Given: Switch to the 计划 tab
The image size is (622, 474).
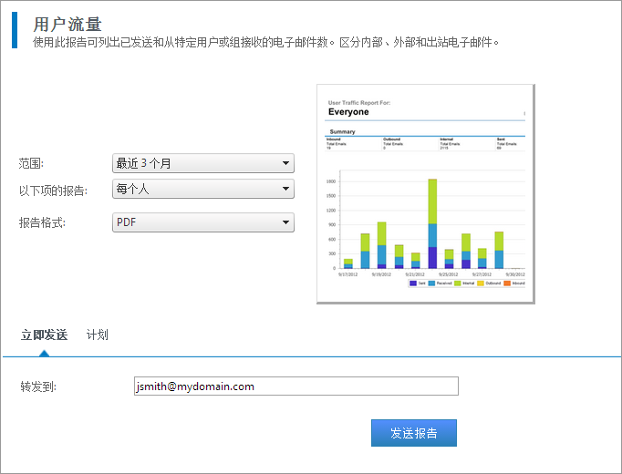Looking at the screenshot, I should pos(98,335).
